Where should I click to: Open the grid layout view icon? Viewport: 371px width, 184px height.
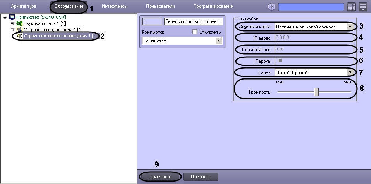coord(351,7)
